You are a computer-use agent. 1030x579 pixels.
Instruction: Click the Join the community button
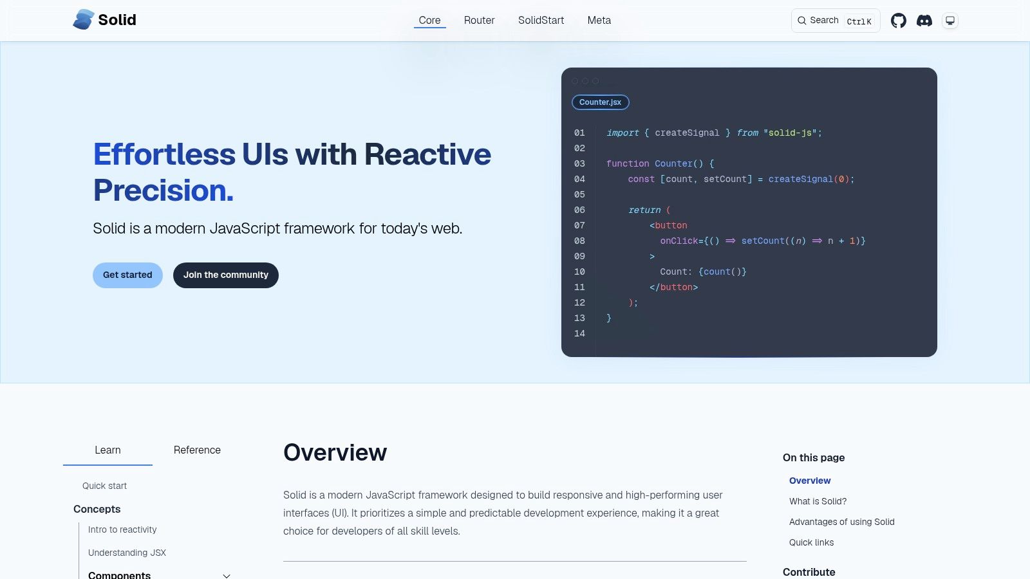(x=226, y=275)
